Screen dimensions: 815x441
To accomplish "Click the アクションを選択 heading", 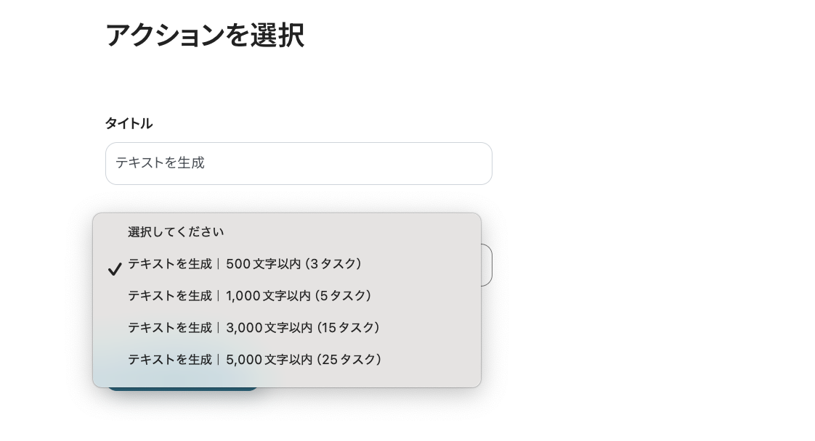I will [x=204, y=35].
